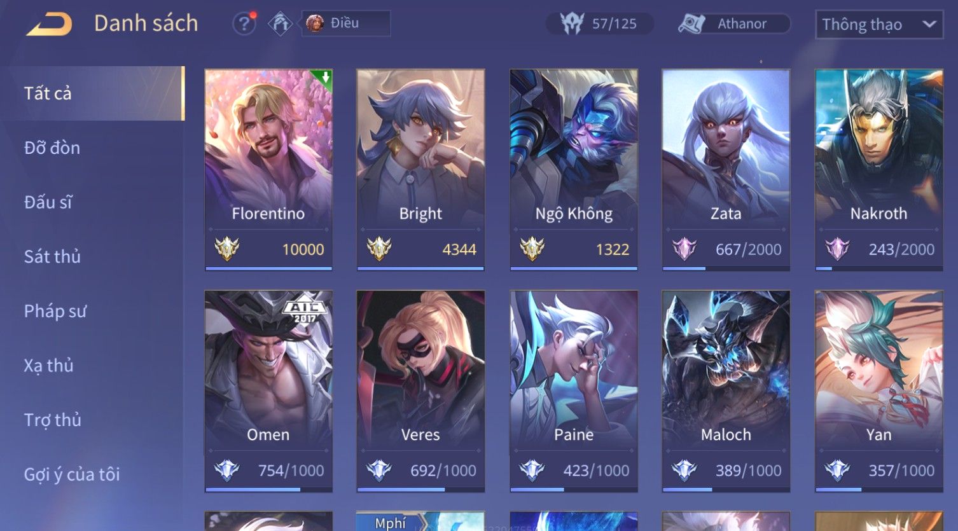The width and height of the screenshot is (958, 531).
Task: Open the question mark help icon
Action: pyautogui.click(x=244, y=24)
